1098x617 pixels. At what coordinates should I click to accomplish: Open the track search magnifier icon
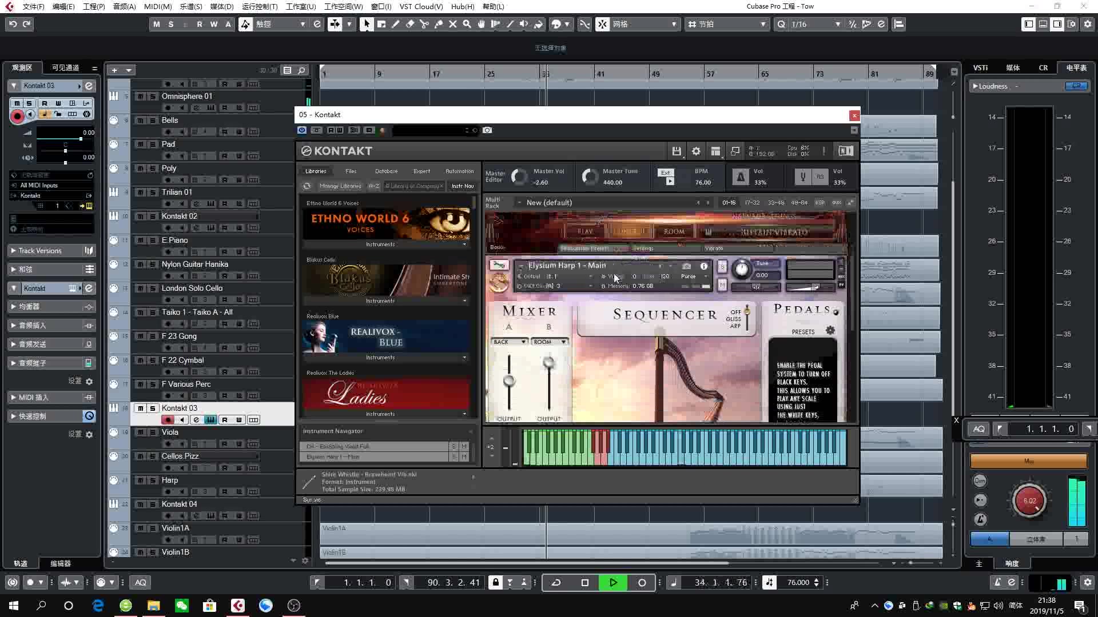click(x=301, y=70)
